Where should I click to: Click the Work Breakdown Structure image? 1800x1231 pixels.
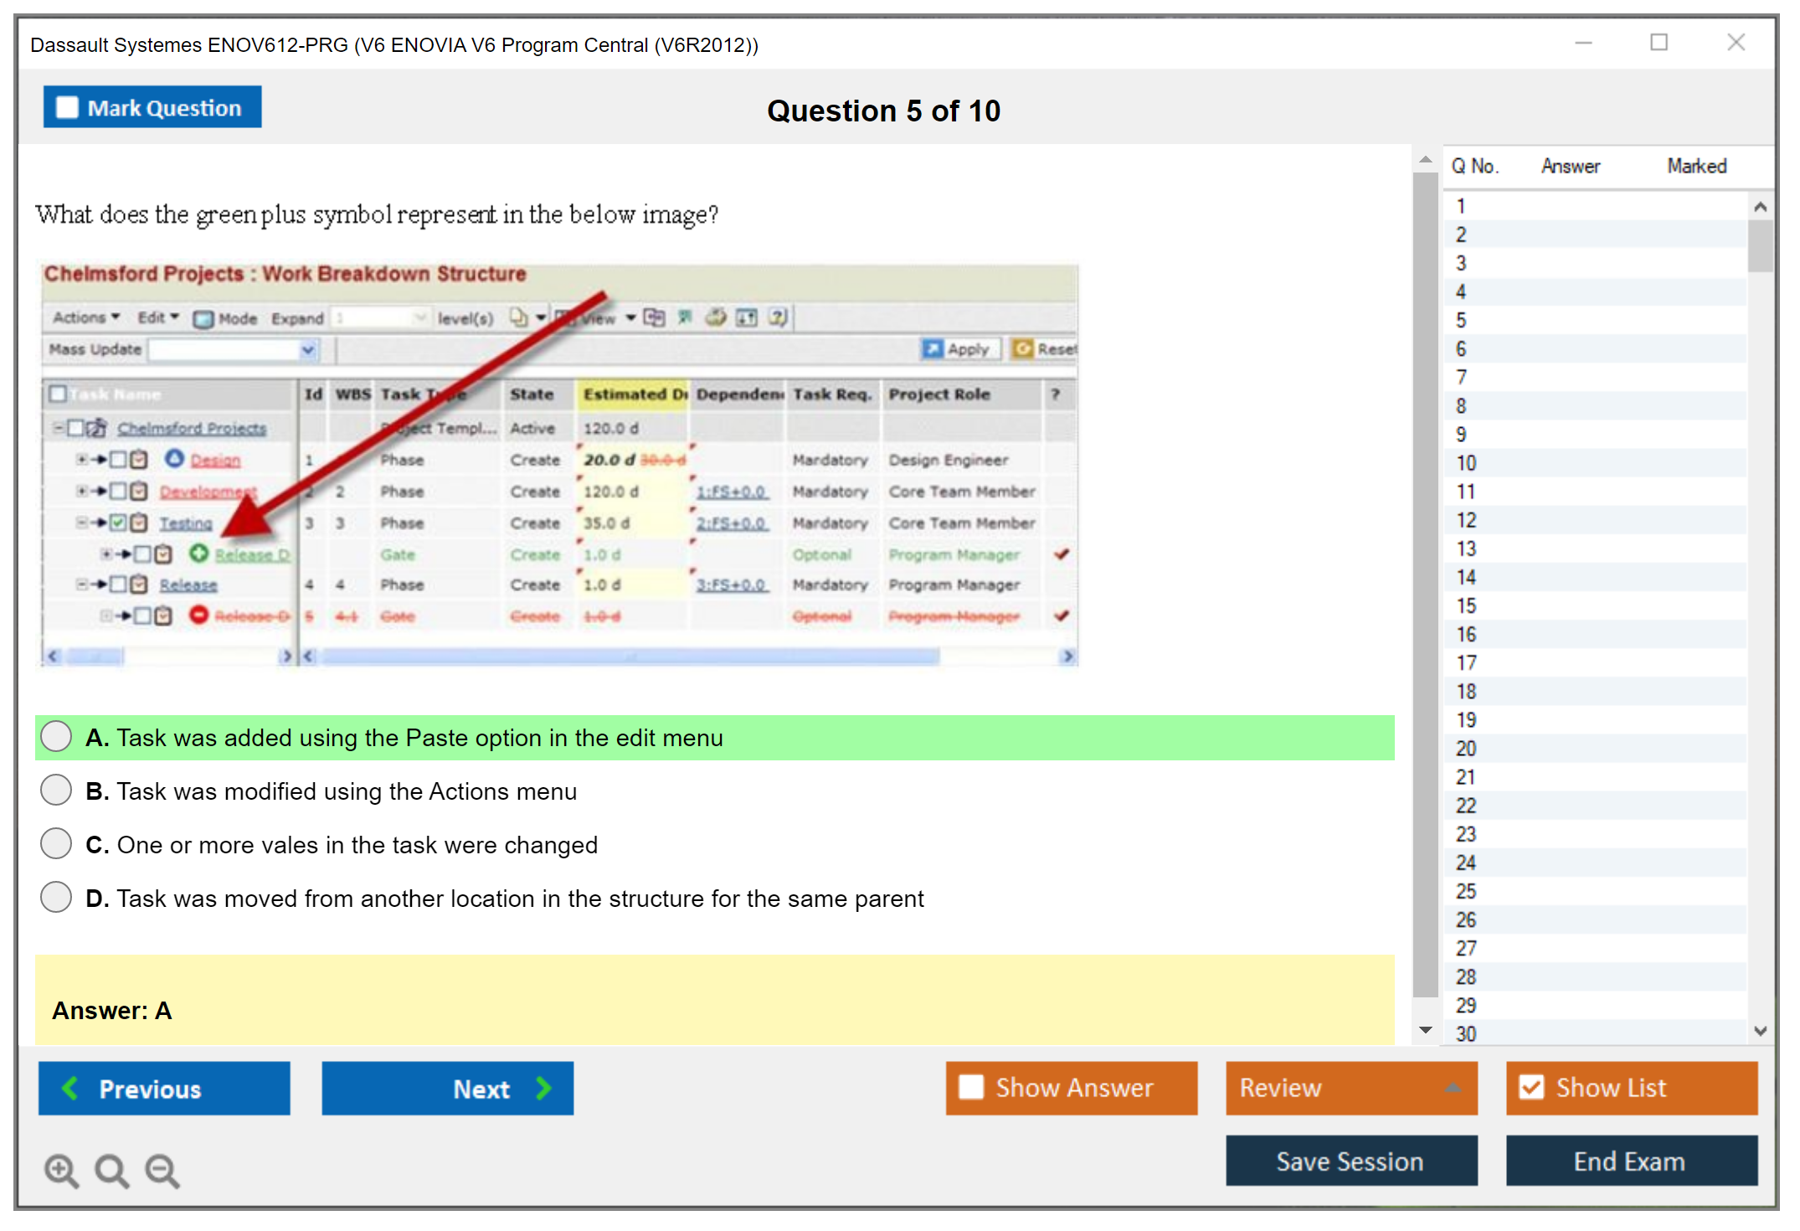[559, 465]
